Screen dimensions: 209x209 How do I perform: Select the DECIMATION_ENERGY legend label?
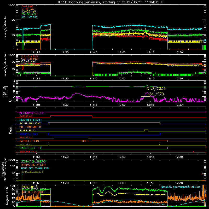tap(33, 161)
